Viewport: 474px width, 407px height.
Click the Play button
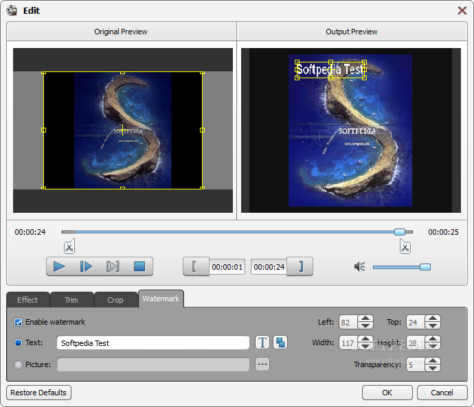tap(59, 266)
